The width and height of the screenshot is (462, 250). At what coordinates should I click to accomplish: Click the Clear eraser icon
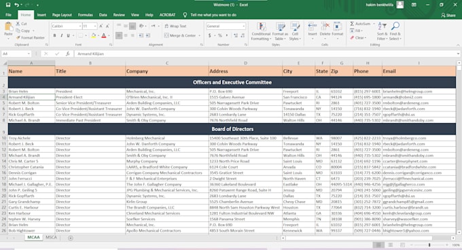tap(352, 37)
